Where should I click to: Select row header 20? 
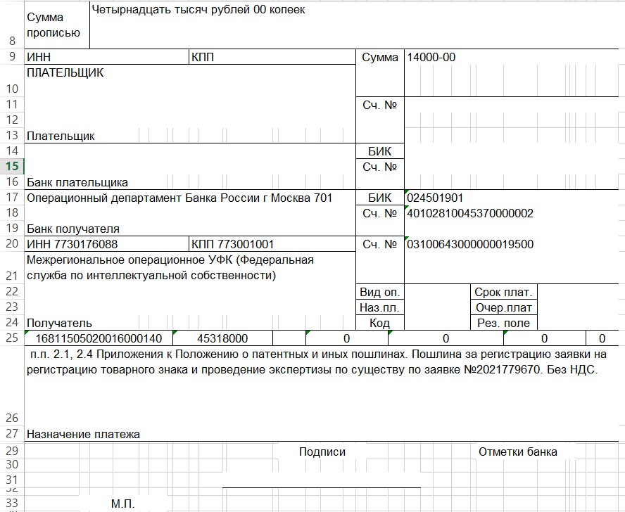[12, 243]
